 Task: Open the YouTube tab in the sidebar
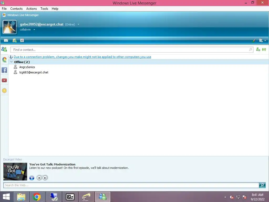pyautogui.click(x=4, y=80)
